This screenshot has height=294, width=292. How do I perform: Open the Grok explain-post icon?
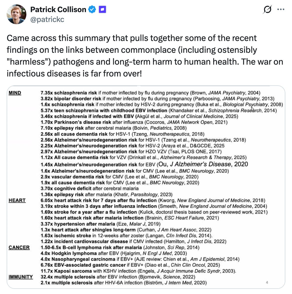(x=267, y=9)
